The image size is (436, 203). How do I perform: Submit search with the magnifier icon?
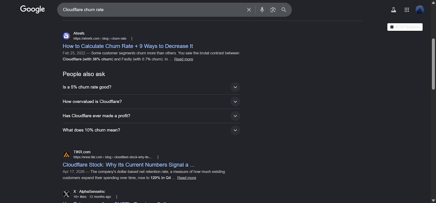pyautogui.click(x=284, y=10)
